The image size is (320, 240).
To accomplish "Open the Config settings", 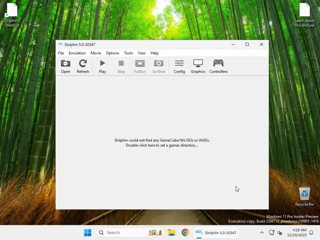I will coord(179,66).
